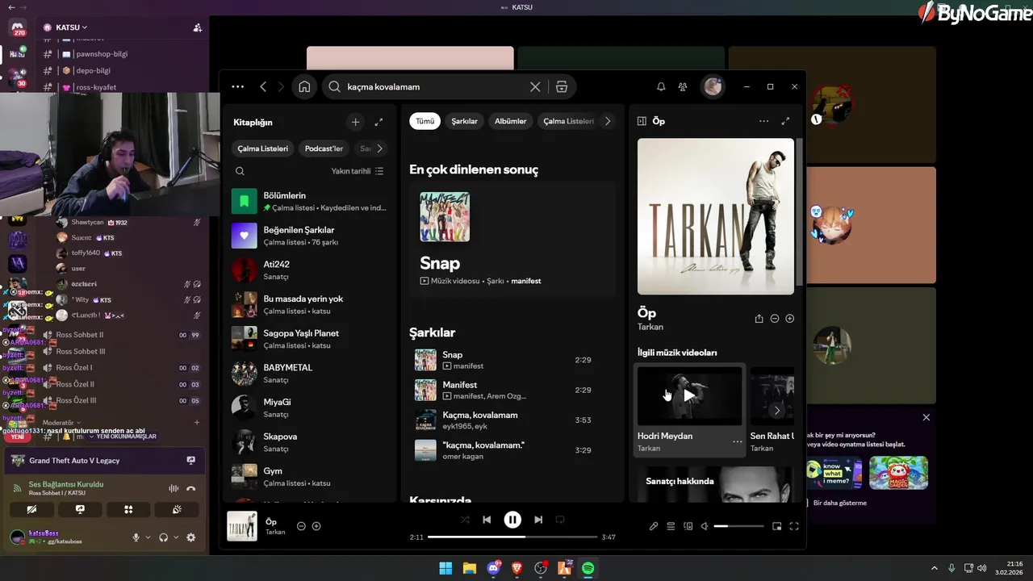
Task: Open Hodri Meydan more options dots
Action: [x=737, y=442]
